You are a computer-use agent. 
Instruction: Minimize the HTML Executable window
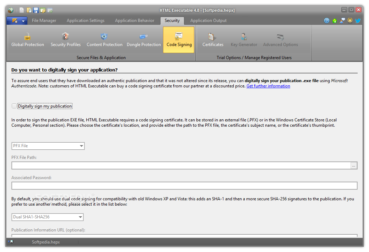pos(344,10)
